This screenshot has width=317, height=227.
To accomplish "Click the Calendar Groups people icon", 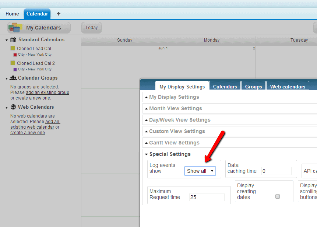I will [13, 78].
